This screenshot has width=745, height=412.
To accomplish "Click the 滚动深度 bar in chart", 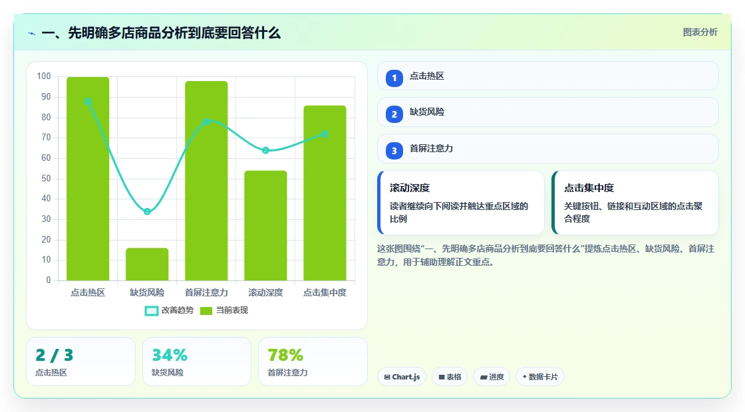I will [265, 225].
